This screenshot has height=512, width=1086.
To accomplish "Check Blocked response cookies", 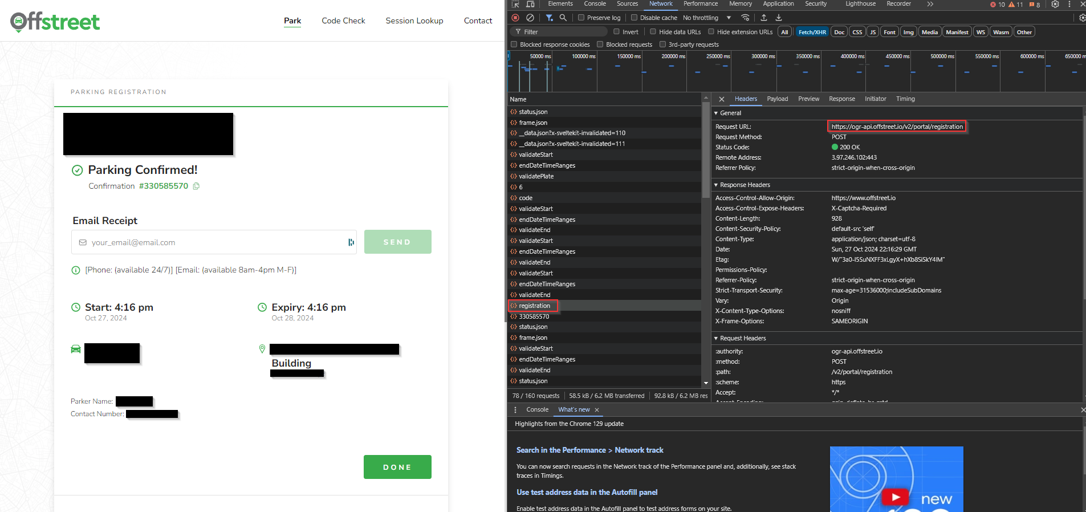I will [514, 44].
